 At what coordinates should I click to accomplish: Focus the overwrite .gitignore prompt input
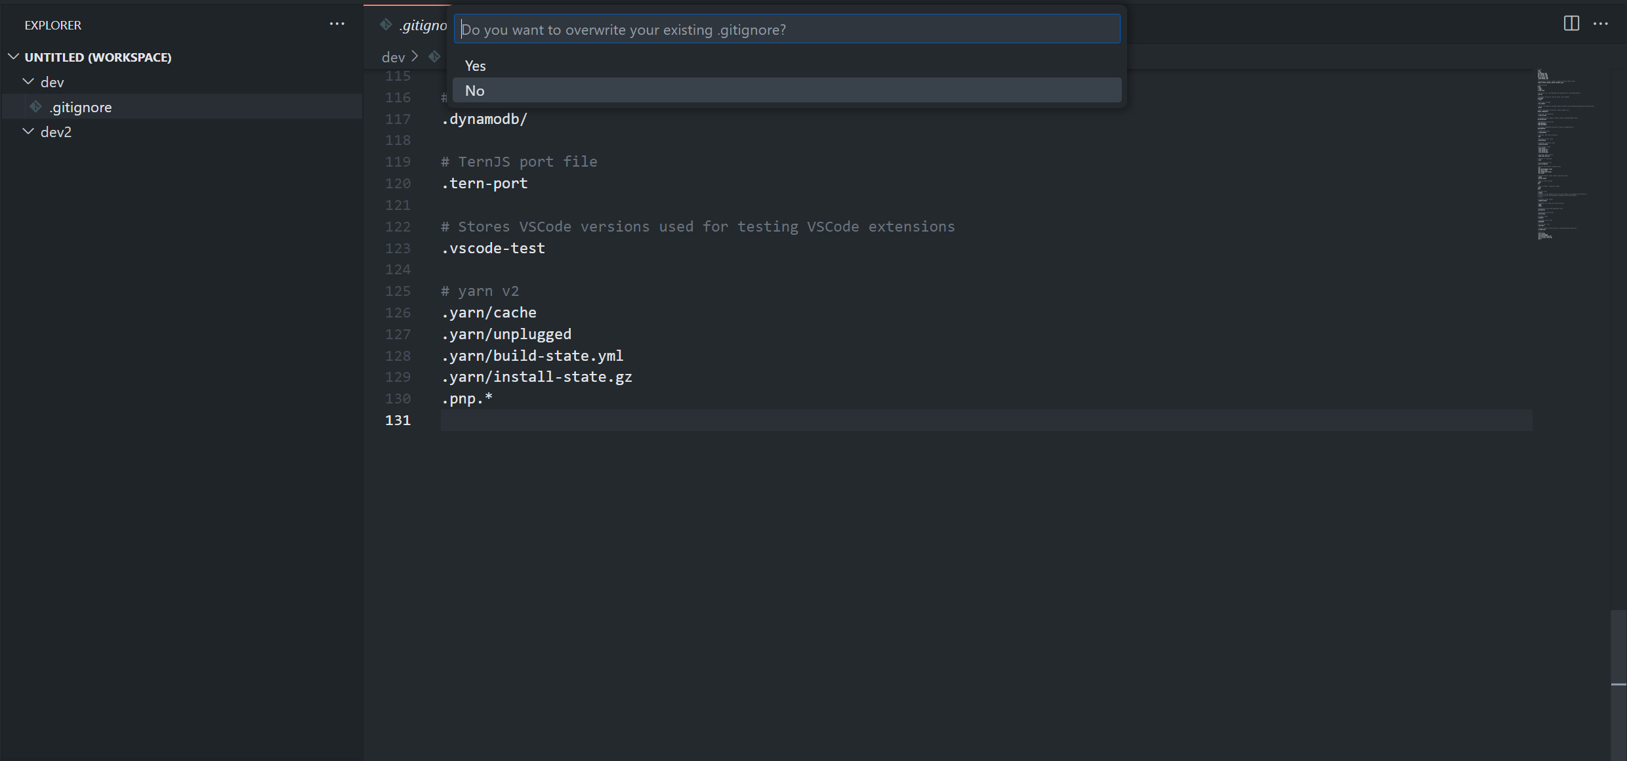click(786, 30)
